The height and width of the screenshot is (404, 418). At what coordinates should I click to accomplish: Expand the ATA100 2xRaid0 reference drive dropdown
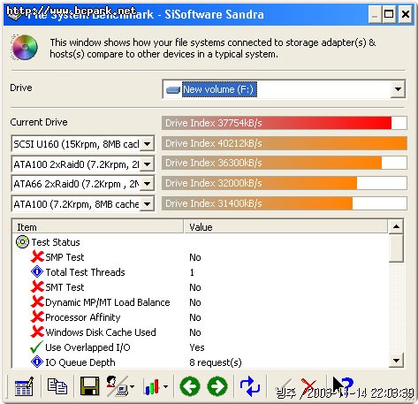(x=147, y=164)
